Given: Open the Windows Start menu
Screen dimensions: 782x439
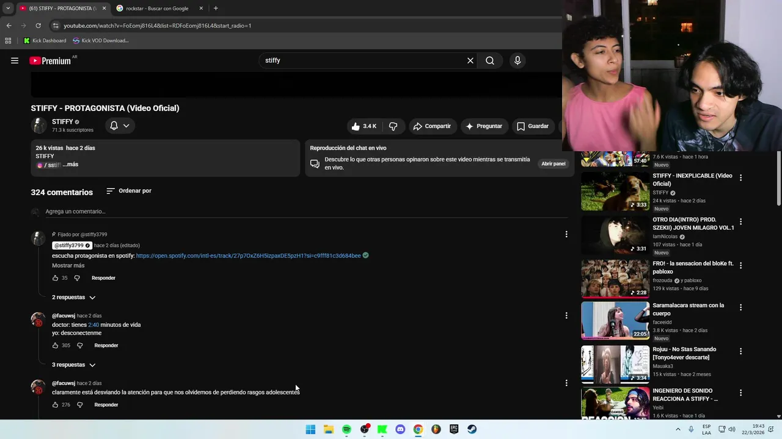Looking at the screenshot, I should point(310,429).
